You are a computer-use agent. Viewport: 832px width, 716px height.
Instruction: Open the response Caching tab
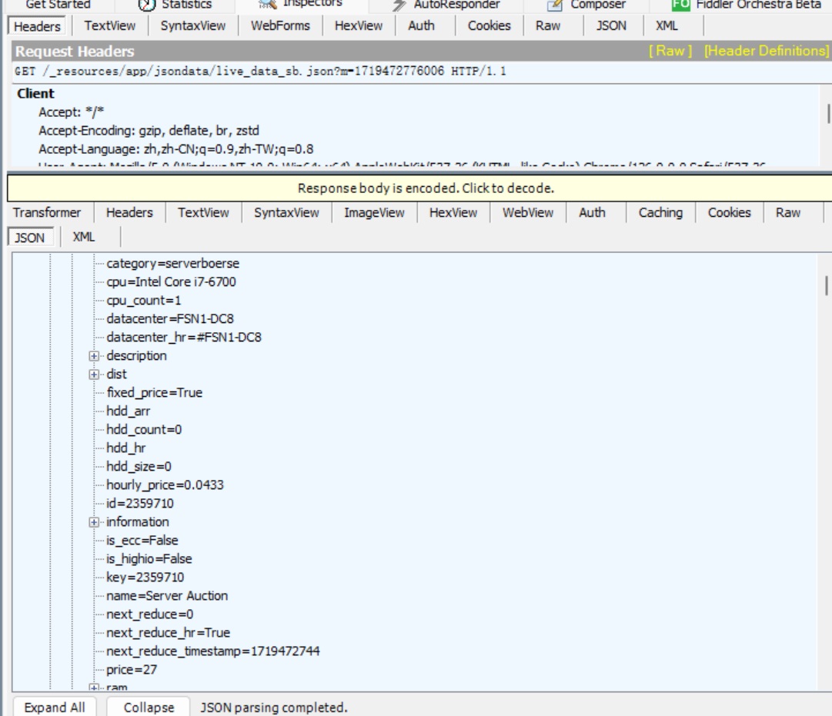660,213
